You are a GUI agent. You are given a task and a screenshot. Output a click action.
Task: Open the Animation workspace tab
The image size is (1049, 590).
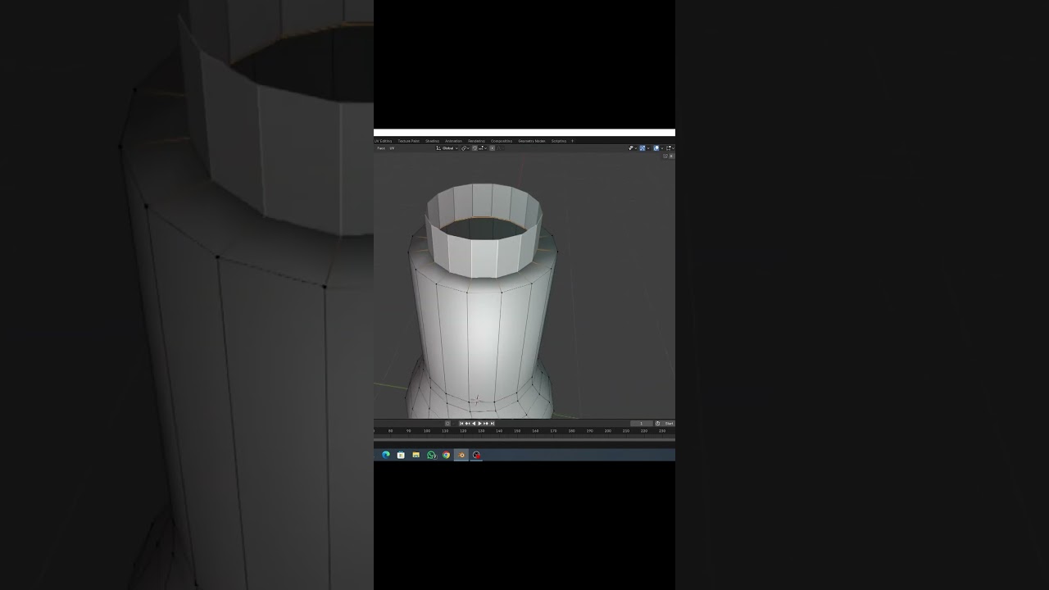click(453, 141)
